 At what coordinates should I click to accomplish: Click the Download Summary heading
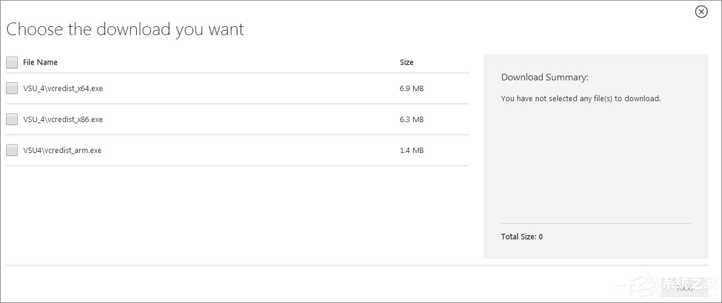(545, 77)
